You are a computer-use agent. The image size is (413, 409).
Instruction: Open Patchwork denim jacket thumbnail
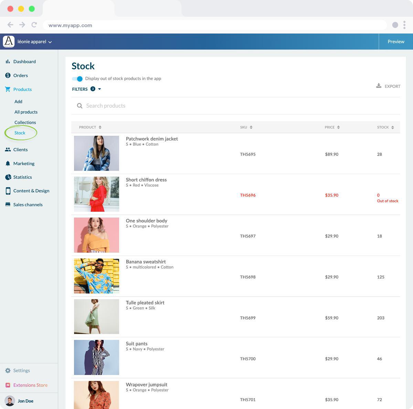[x=96, y=153]
